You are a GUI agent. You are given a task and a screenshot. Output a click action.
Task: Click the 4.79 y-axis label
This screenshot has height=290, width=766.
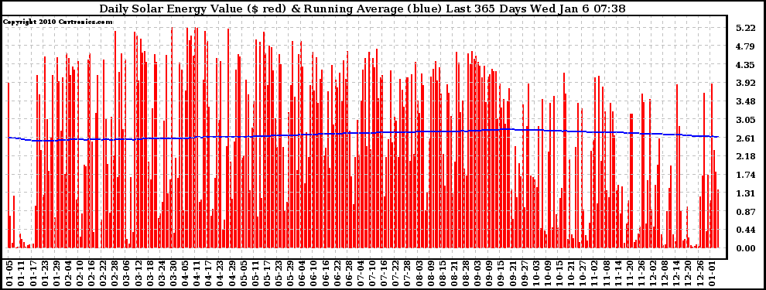point(745,47)
